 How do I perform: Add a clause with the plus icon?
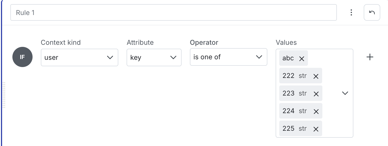click(370, 57)
